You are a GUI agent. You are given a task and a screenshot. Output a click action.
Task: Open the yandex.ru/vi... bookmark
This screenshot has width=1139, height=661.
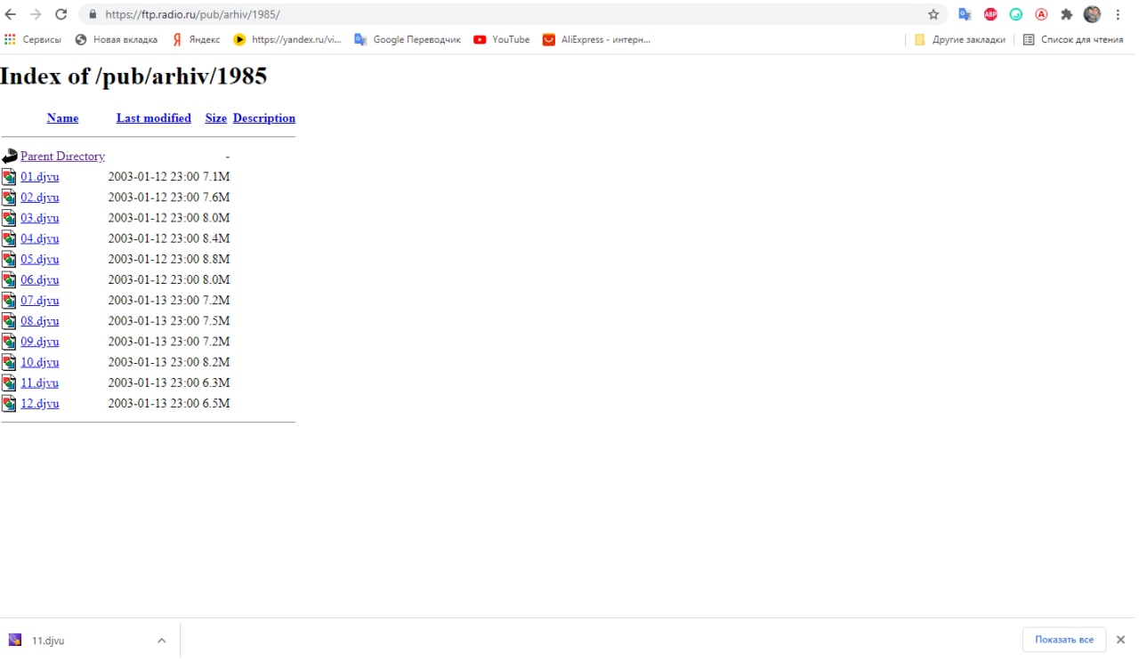tap(287, 39)
